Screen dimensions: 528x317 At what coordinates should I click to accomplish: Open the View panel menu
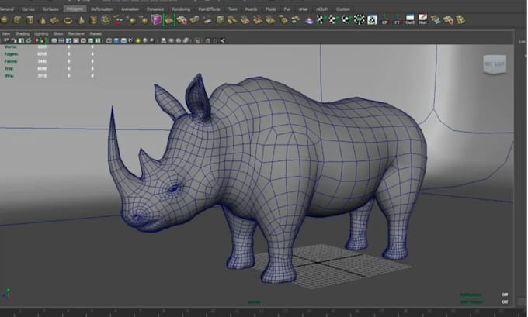[x=5, y=33]
